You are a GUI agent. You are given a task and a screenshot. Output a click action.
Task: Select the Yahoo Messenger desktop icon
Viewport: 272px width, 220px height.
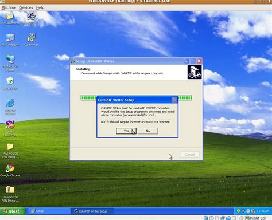click(10, 128)
